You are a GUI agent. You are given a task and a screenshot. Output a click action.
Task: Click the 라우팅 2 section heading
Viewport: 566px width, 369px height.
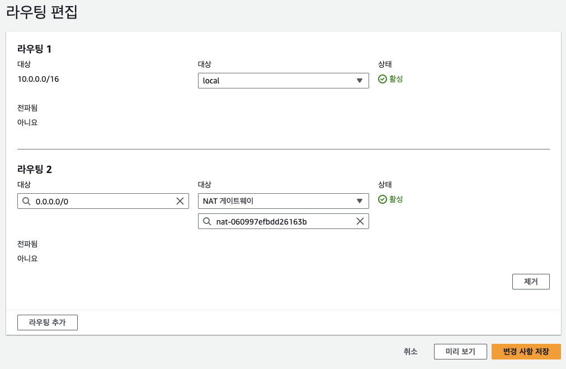[x=35, y=169]
